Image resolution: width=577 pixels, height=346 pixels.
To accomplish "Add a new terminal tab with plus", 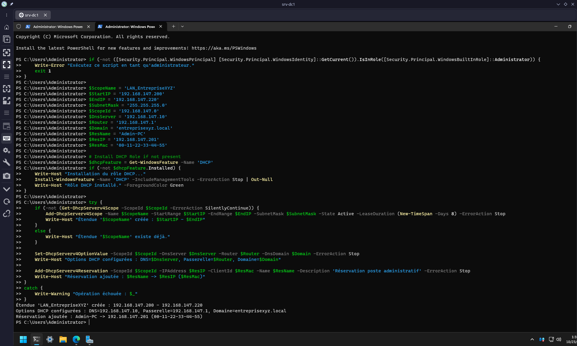I will point(173,26).
